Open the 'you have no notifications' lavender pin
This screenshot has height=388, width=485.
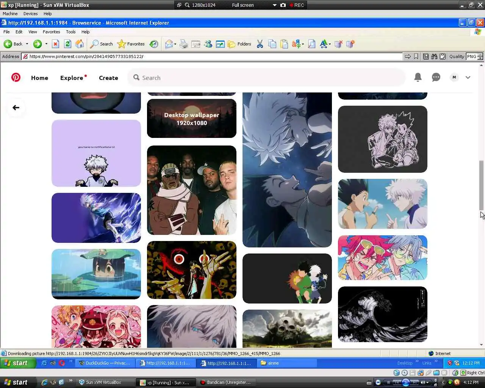pos(96,153)
